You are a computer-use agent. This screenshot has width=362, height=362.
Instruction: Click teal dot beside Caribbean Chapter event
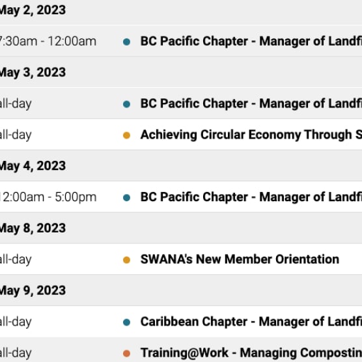tap(126, 322)
